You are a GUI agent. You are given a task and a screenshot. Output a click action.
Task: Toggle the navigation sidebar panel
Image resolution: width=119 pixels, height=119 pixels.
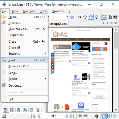(4, 116)
